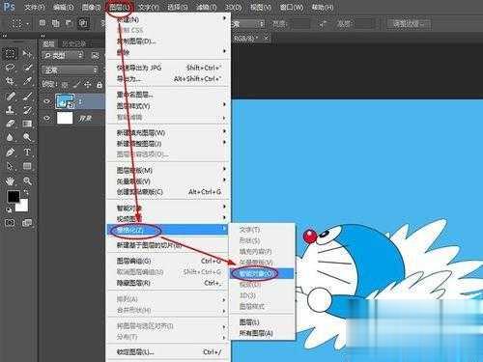Select the Clone Stamp tool
483x362 pixels.
pyautogui.click(x=10, y=110)
